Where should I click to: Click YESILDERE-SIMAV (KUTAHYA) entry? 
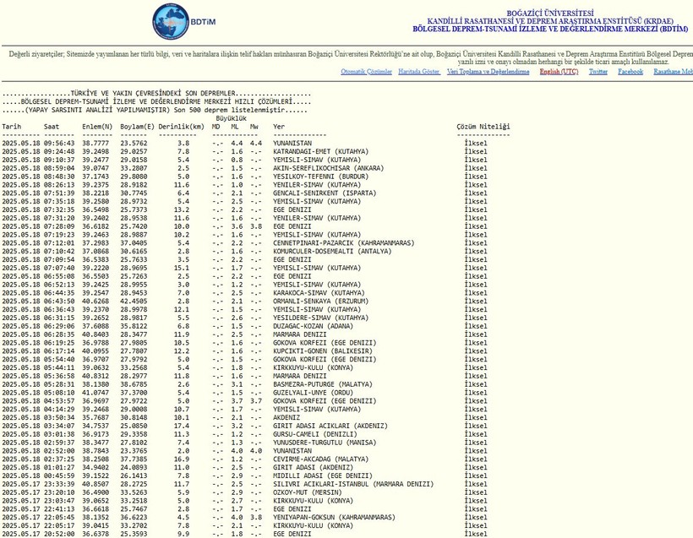tap(321, 318)
